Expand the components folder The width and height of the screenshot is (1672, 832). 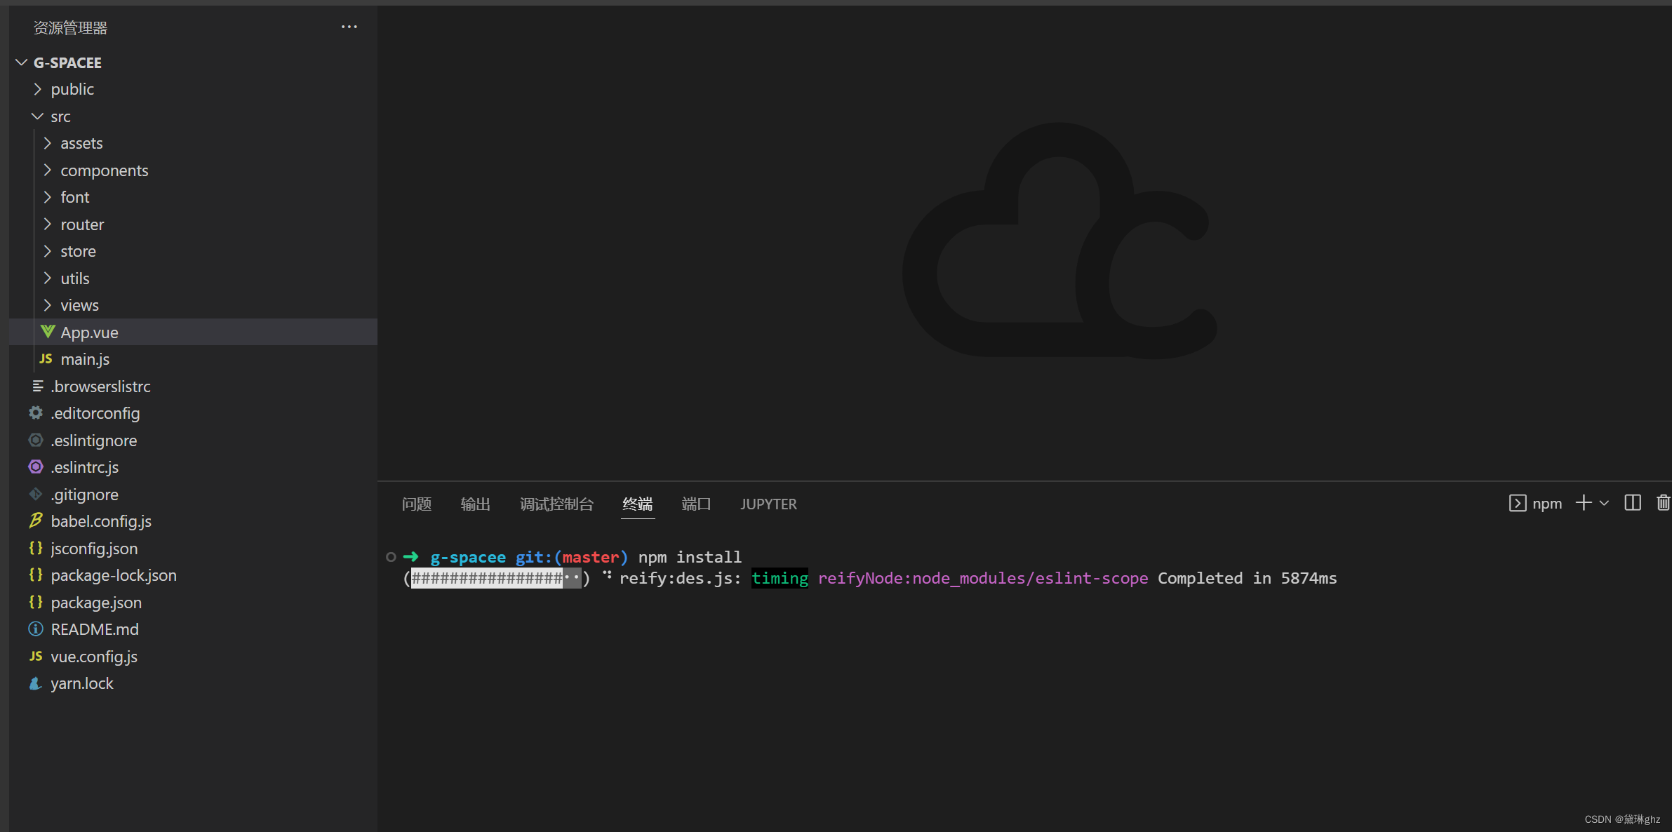pos(48,170)
